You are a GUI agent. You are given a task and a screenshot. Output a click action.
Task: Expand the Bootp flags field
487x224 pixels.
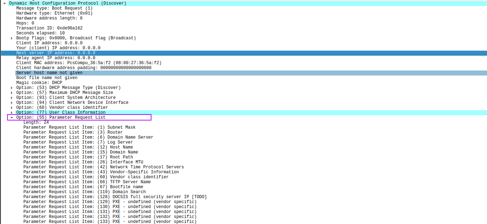click(x=12, y=38)
